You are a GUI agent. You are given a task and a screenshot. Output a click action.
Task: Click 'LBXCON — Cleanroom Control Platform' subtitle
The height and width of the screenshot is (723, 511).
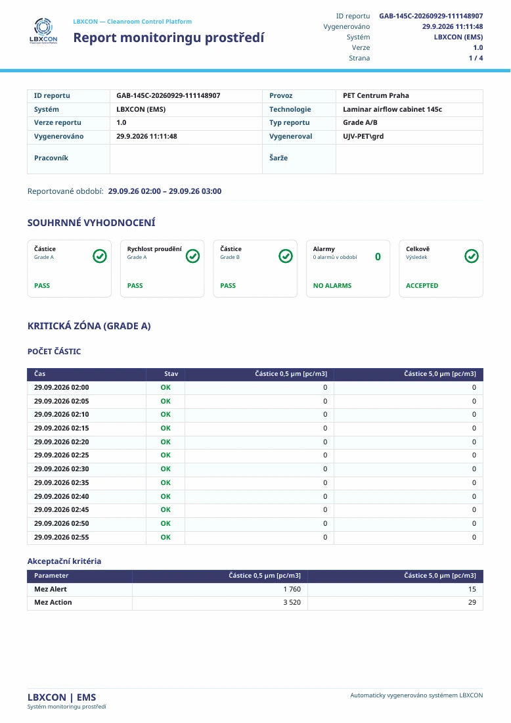(x=132, y=21)
